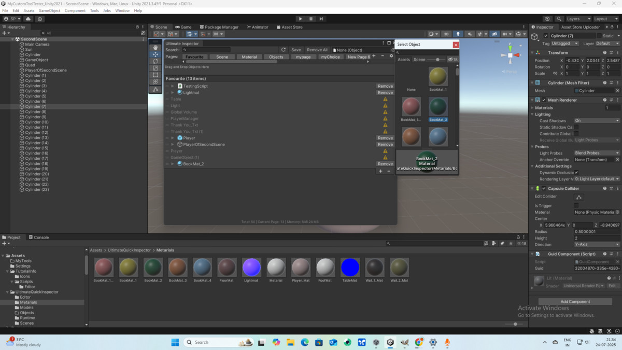The image size is (622, 350).
Task: Toggle scene lighting lightbulb icon
Action: pos(458,34)
